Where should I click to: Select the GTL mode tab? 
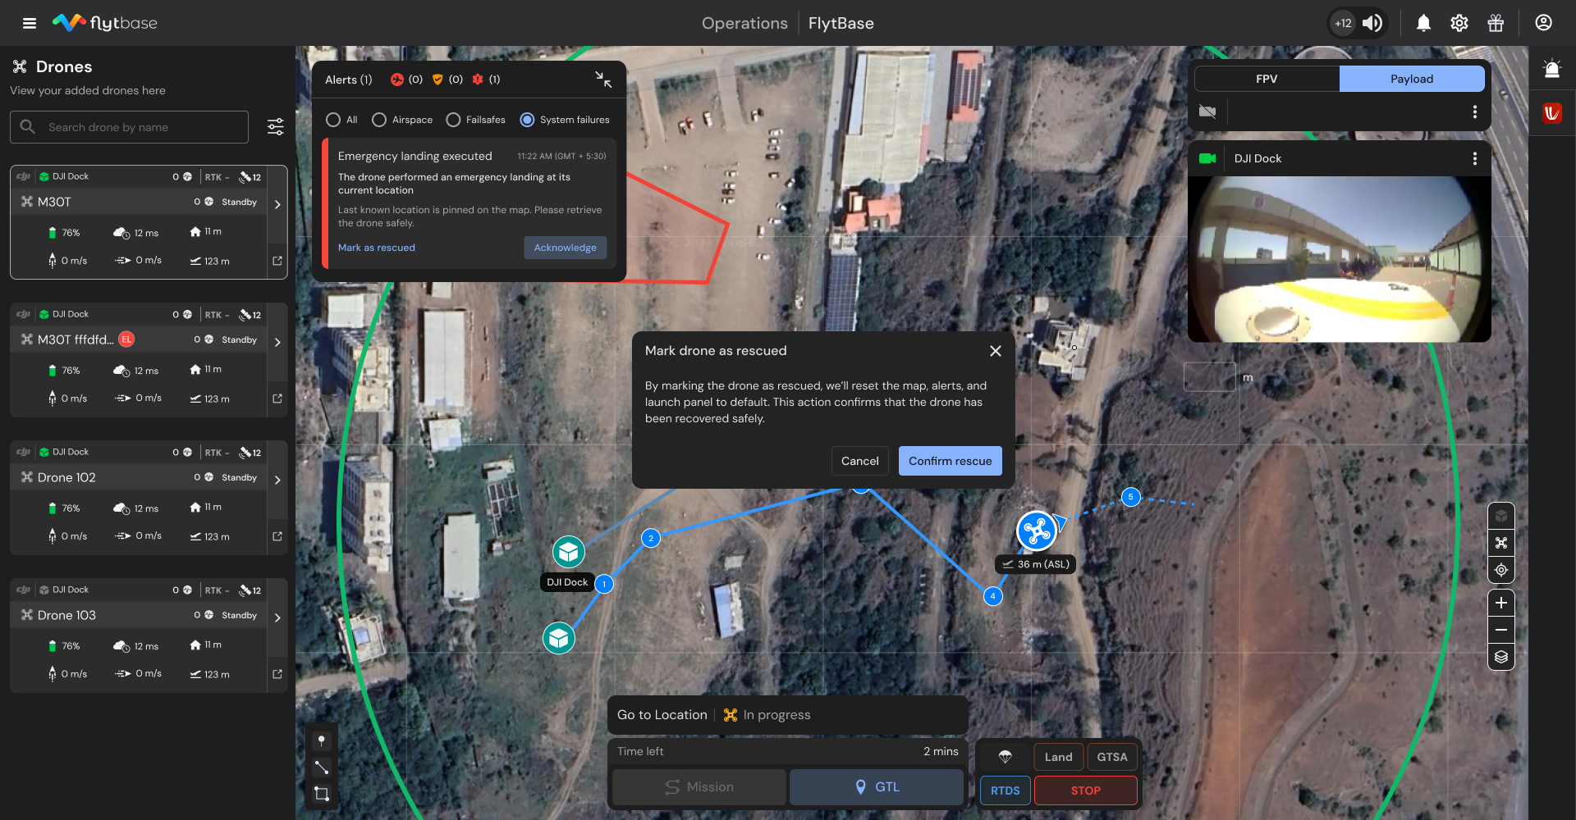coord(877,787)
